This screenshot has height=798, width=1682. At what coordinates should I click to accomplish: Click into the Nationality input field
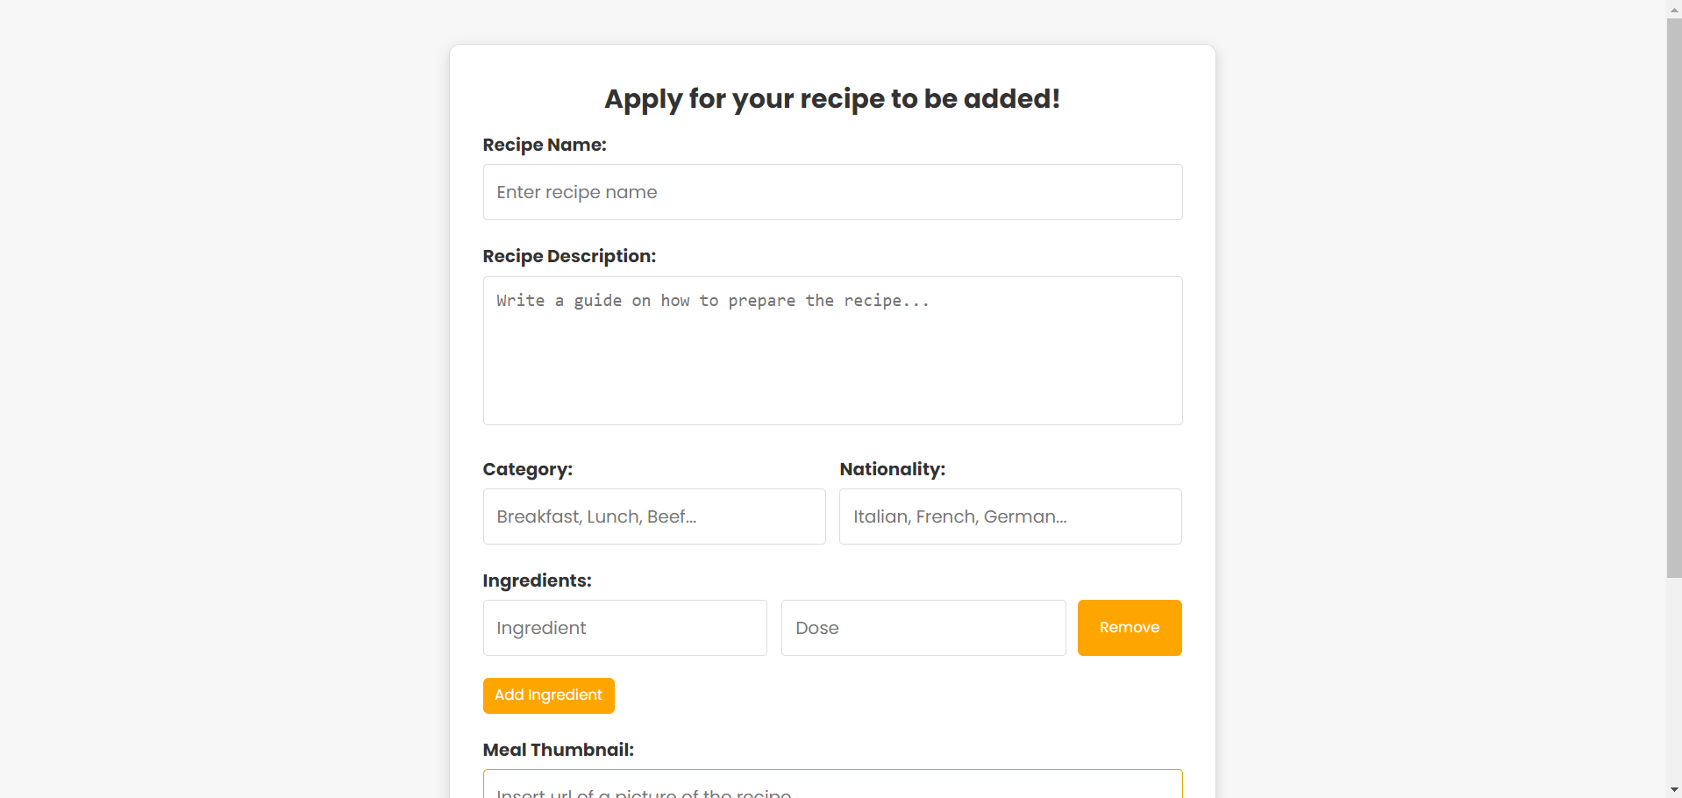[1010, 517]
